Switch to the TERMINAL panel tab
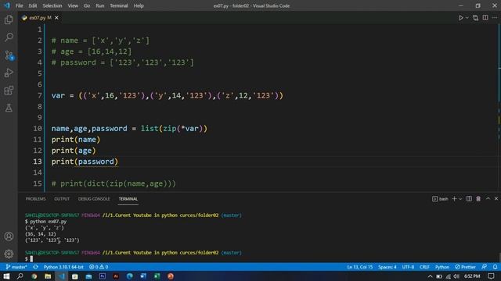Screen dimensions: 501x281 tap(128, 199)
